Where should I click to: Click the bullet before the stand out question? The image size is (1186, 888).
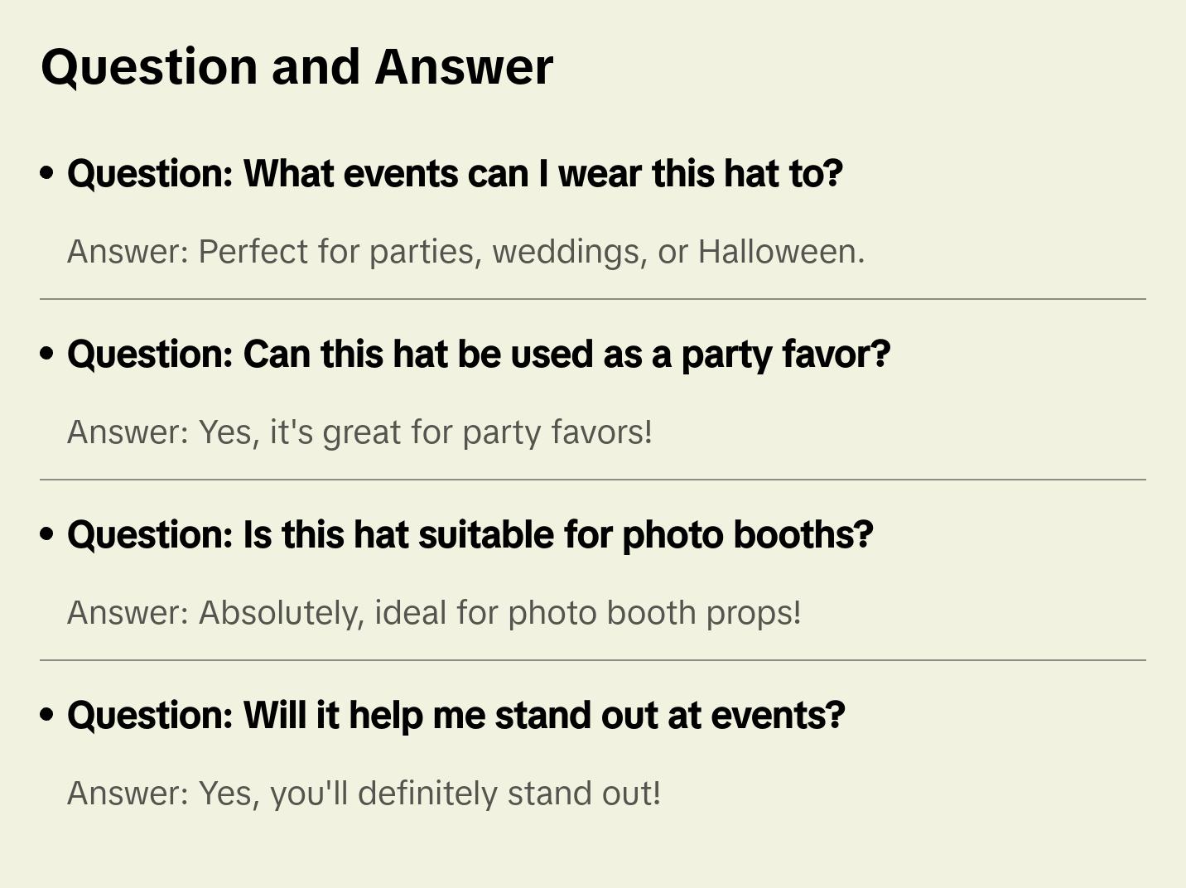[47, 716]
